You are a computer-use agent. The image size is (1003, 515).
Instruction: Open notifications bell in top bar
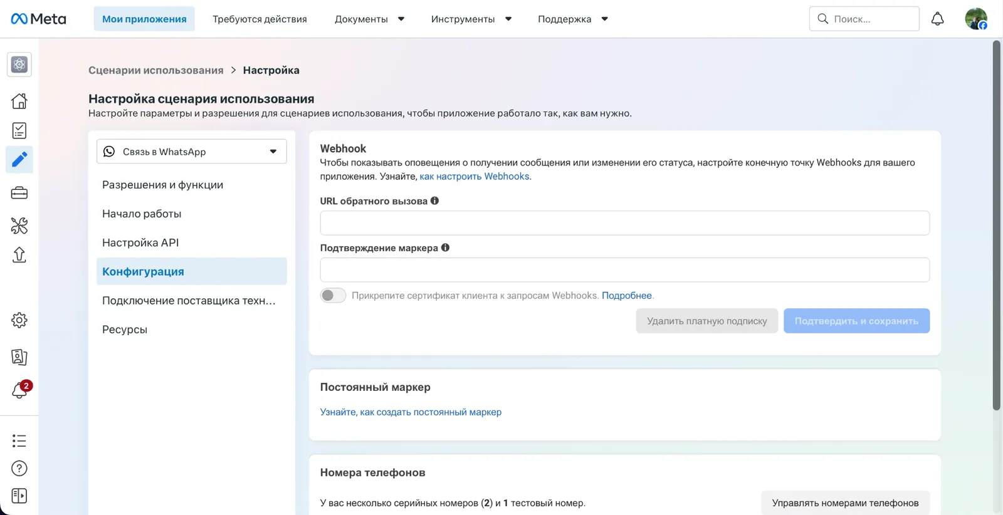(x=937, y=19)
